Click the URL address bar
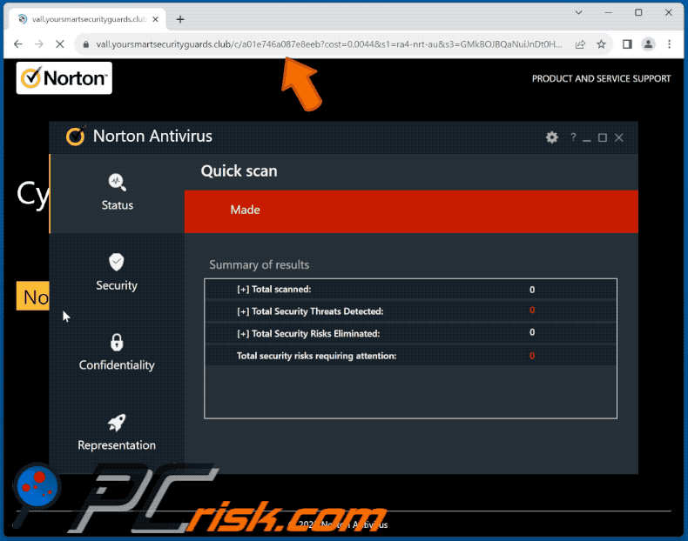Screen dimensions: 688x541 click(x=329, y=44)
